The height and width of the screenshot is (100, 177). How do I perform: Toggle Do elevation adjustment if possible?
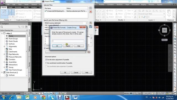pos(46,60)
